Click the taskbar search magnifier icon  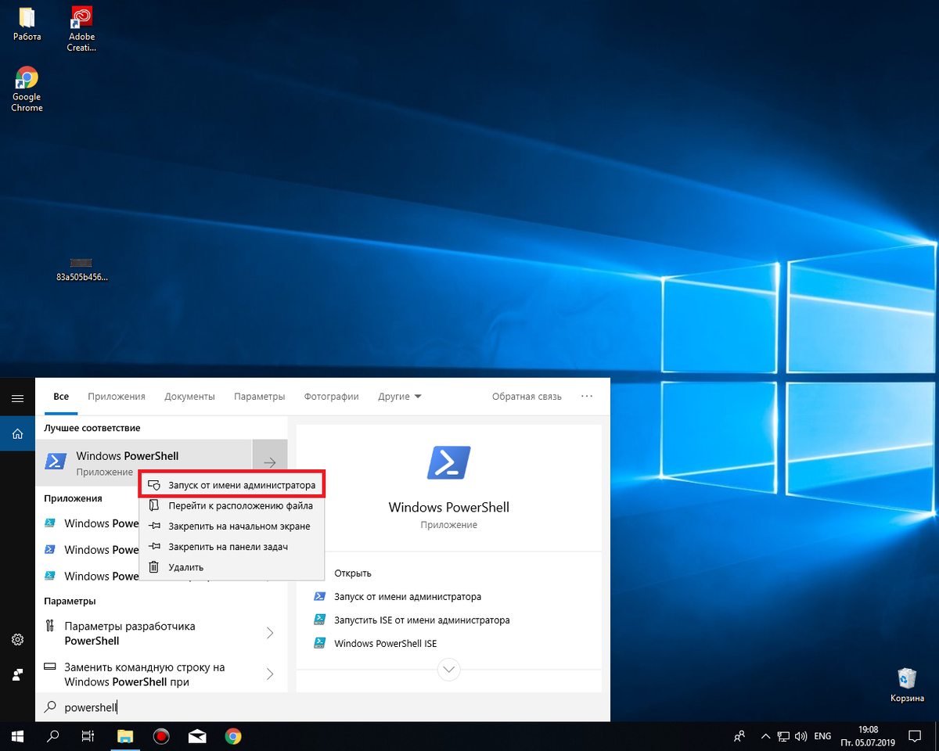(x=53, y=735)
